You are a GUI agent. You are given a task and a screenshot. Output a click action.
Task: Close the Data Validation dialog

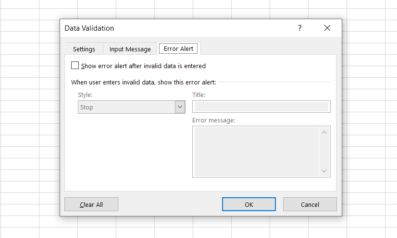click(x=327, y=28)
